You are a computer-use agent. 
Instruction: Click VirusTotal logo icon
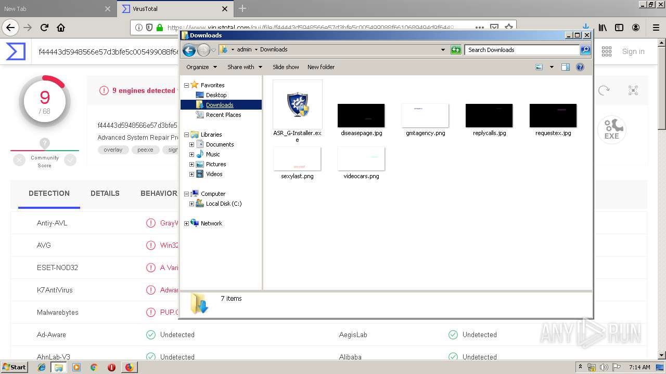coord(16,51)
